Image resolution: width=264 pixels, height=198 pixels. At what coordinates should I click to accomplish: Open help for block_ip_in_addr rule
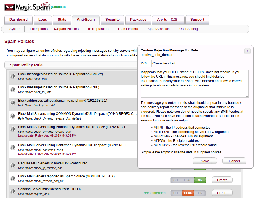13,103
